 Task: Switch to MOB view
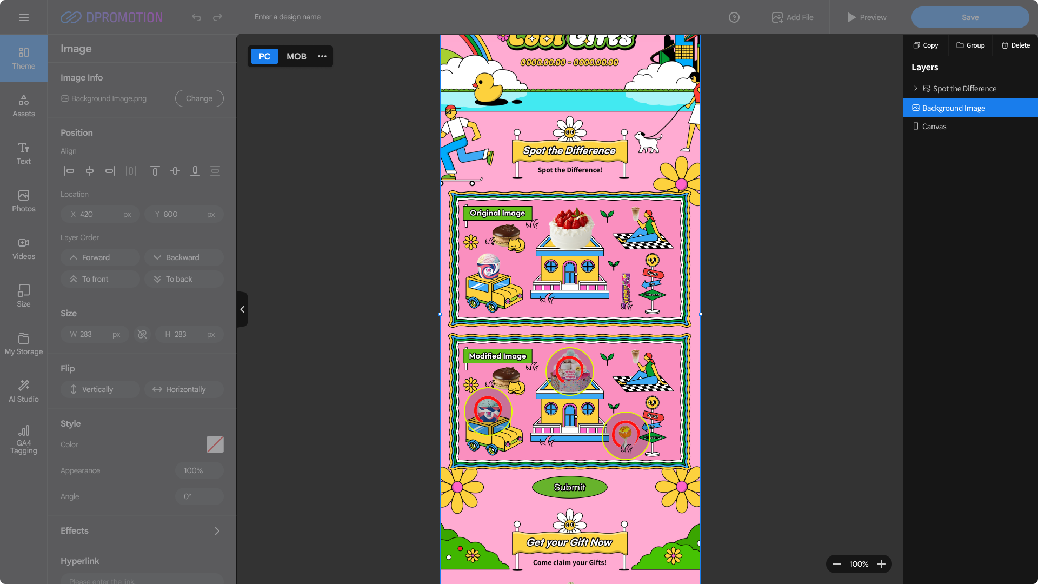pyautogui.click(x=296, y=56)
